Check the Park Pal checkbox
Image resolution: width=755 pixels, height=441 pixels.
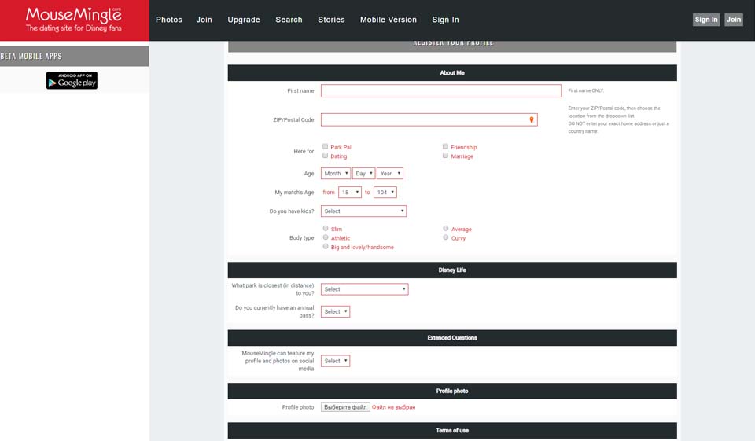[x=326, y=147]
